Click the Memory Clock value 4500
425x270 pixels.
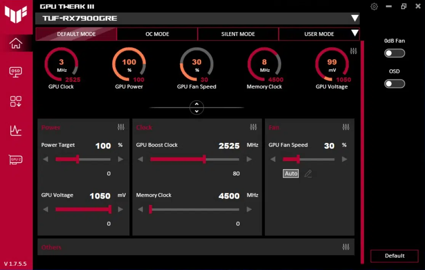229,196
